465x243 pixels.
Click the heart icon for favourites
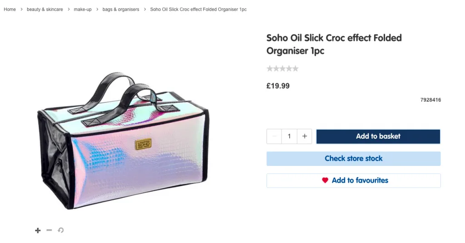pyautogui.click(x=325, y=180)
